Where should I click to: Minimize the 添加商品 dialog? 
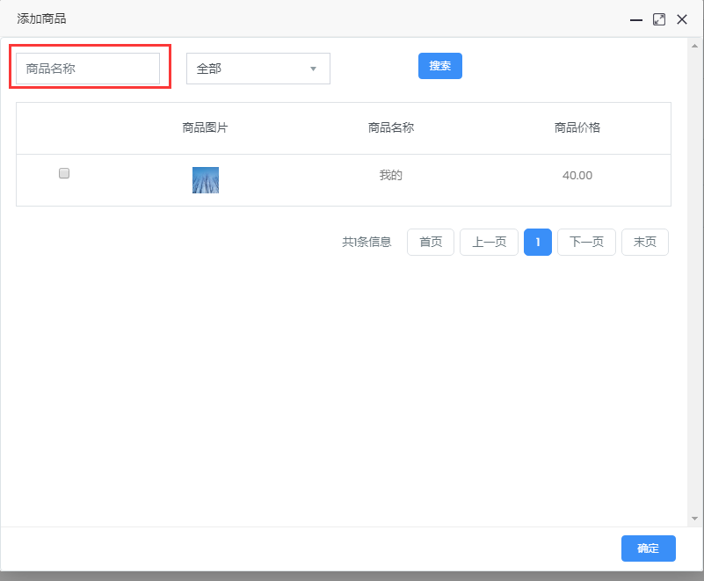[x=636, y=19]
